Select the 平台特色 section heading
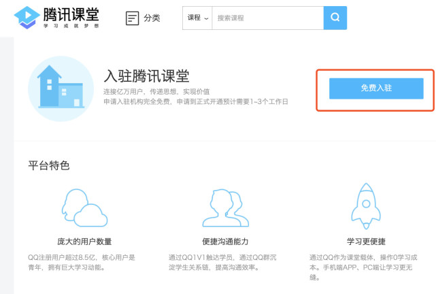The image size is (436, 294). pyautogui.click(x=49, y=165)
